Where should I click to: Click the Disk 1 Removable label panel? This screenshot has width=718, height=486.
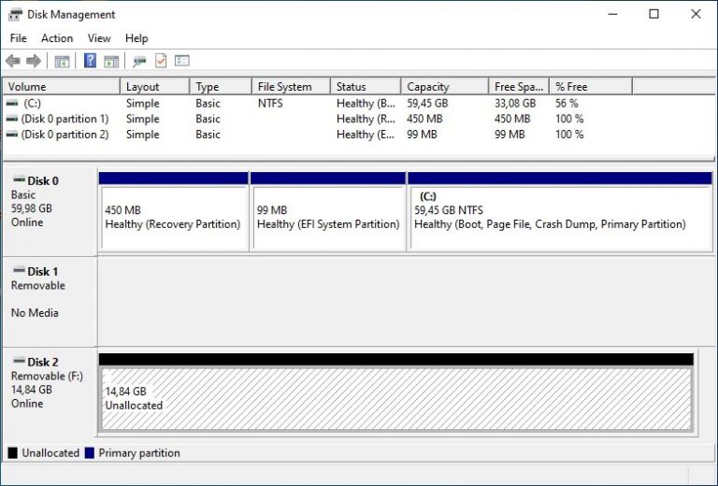[50, 302]
